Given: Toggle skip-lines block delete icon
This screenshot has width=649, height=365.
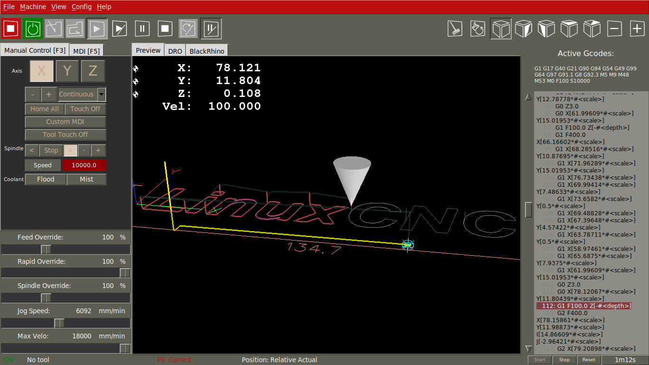Looking at the screenshot, I should click(x=188, y=29).
